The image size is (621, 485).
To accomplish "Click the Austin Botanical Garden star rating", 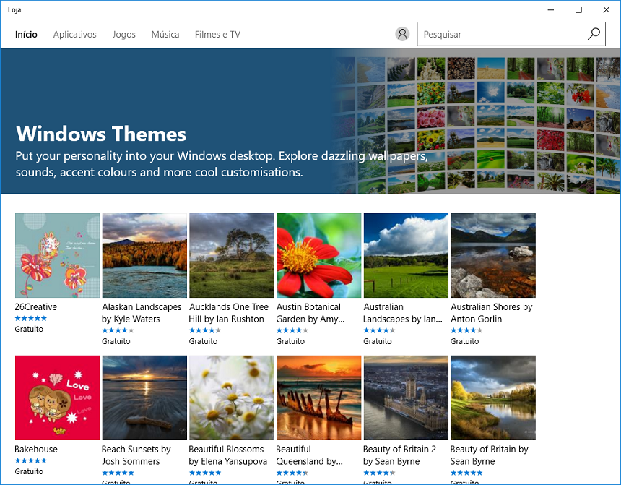I will click(x=292, y=330).
